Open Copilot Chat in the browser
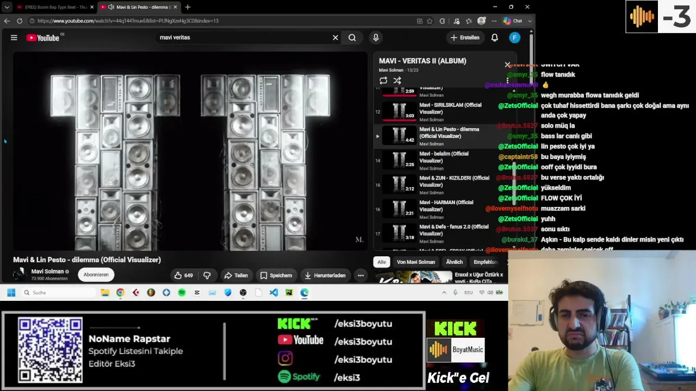696x391 pixels. click(513, 21)
